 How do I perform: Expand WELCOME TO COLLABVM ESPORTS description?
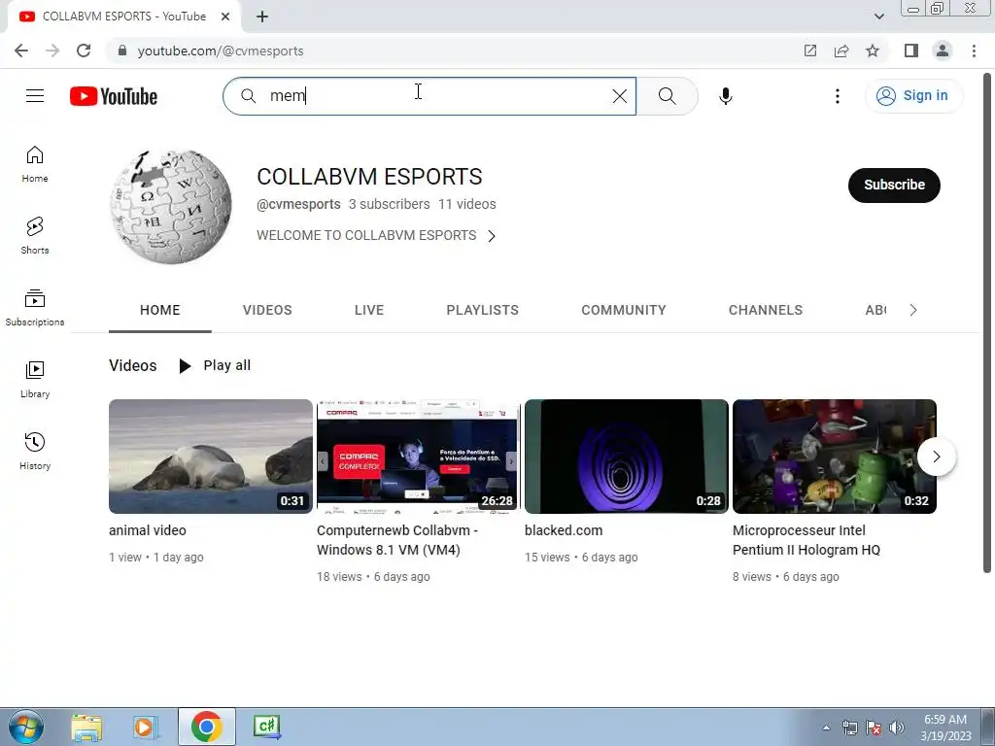[x=376, y=235]
